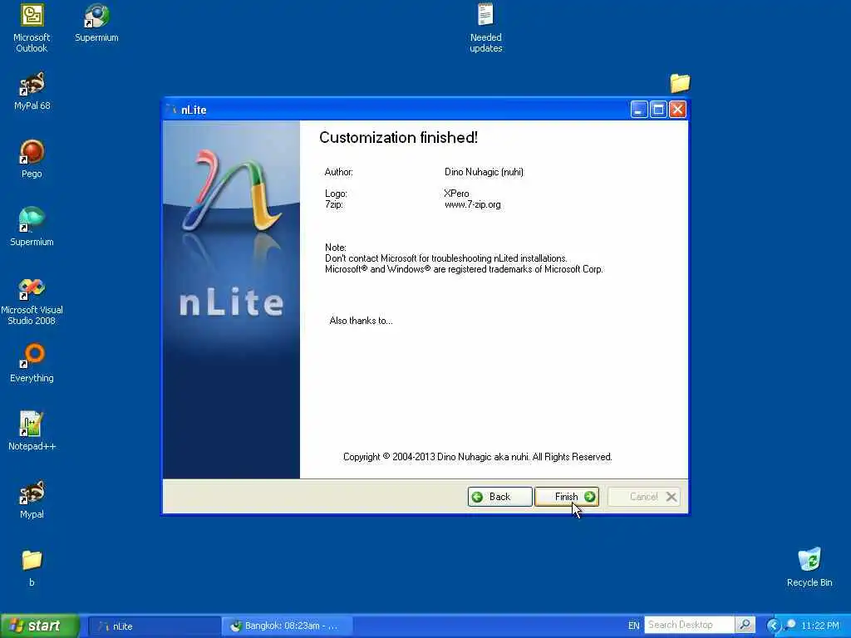Open Microsoft Outlook desktop icon
The image size is (851, 638).
click(x=32, y=28)
